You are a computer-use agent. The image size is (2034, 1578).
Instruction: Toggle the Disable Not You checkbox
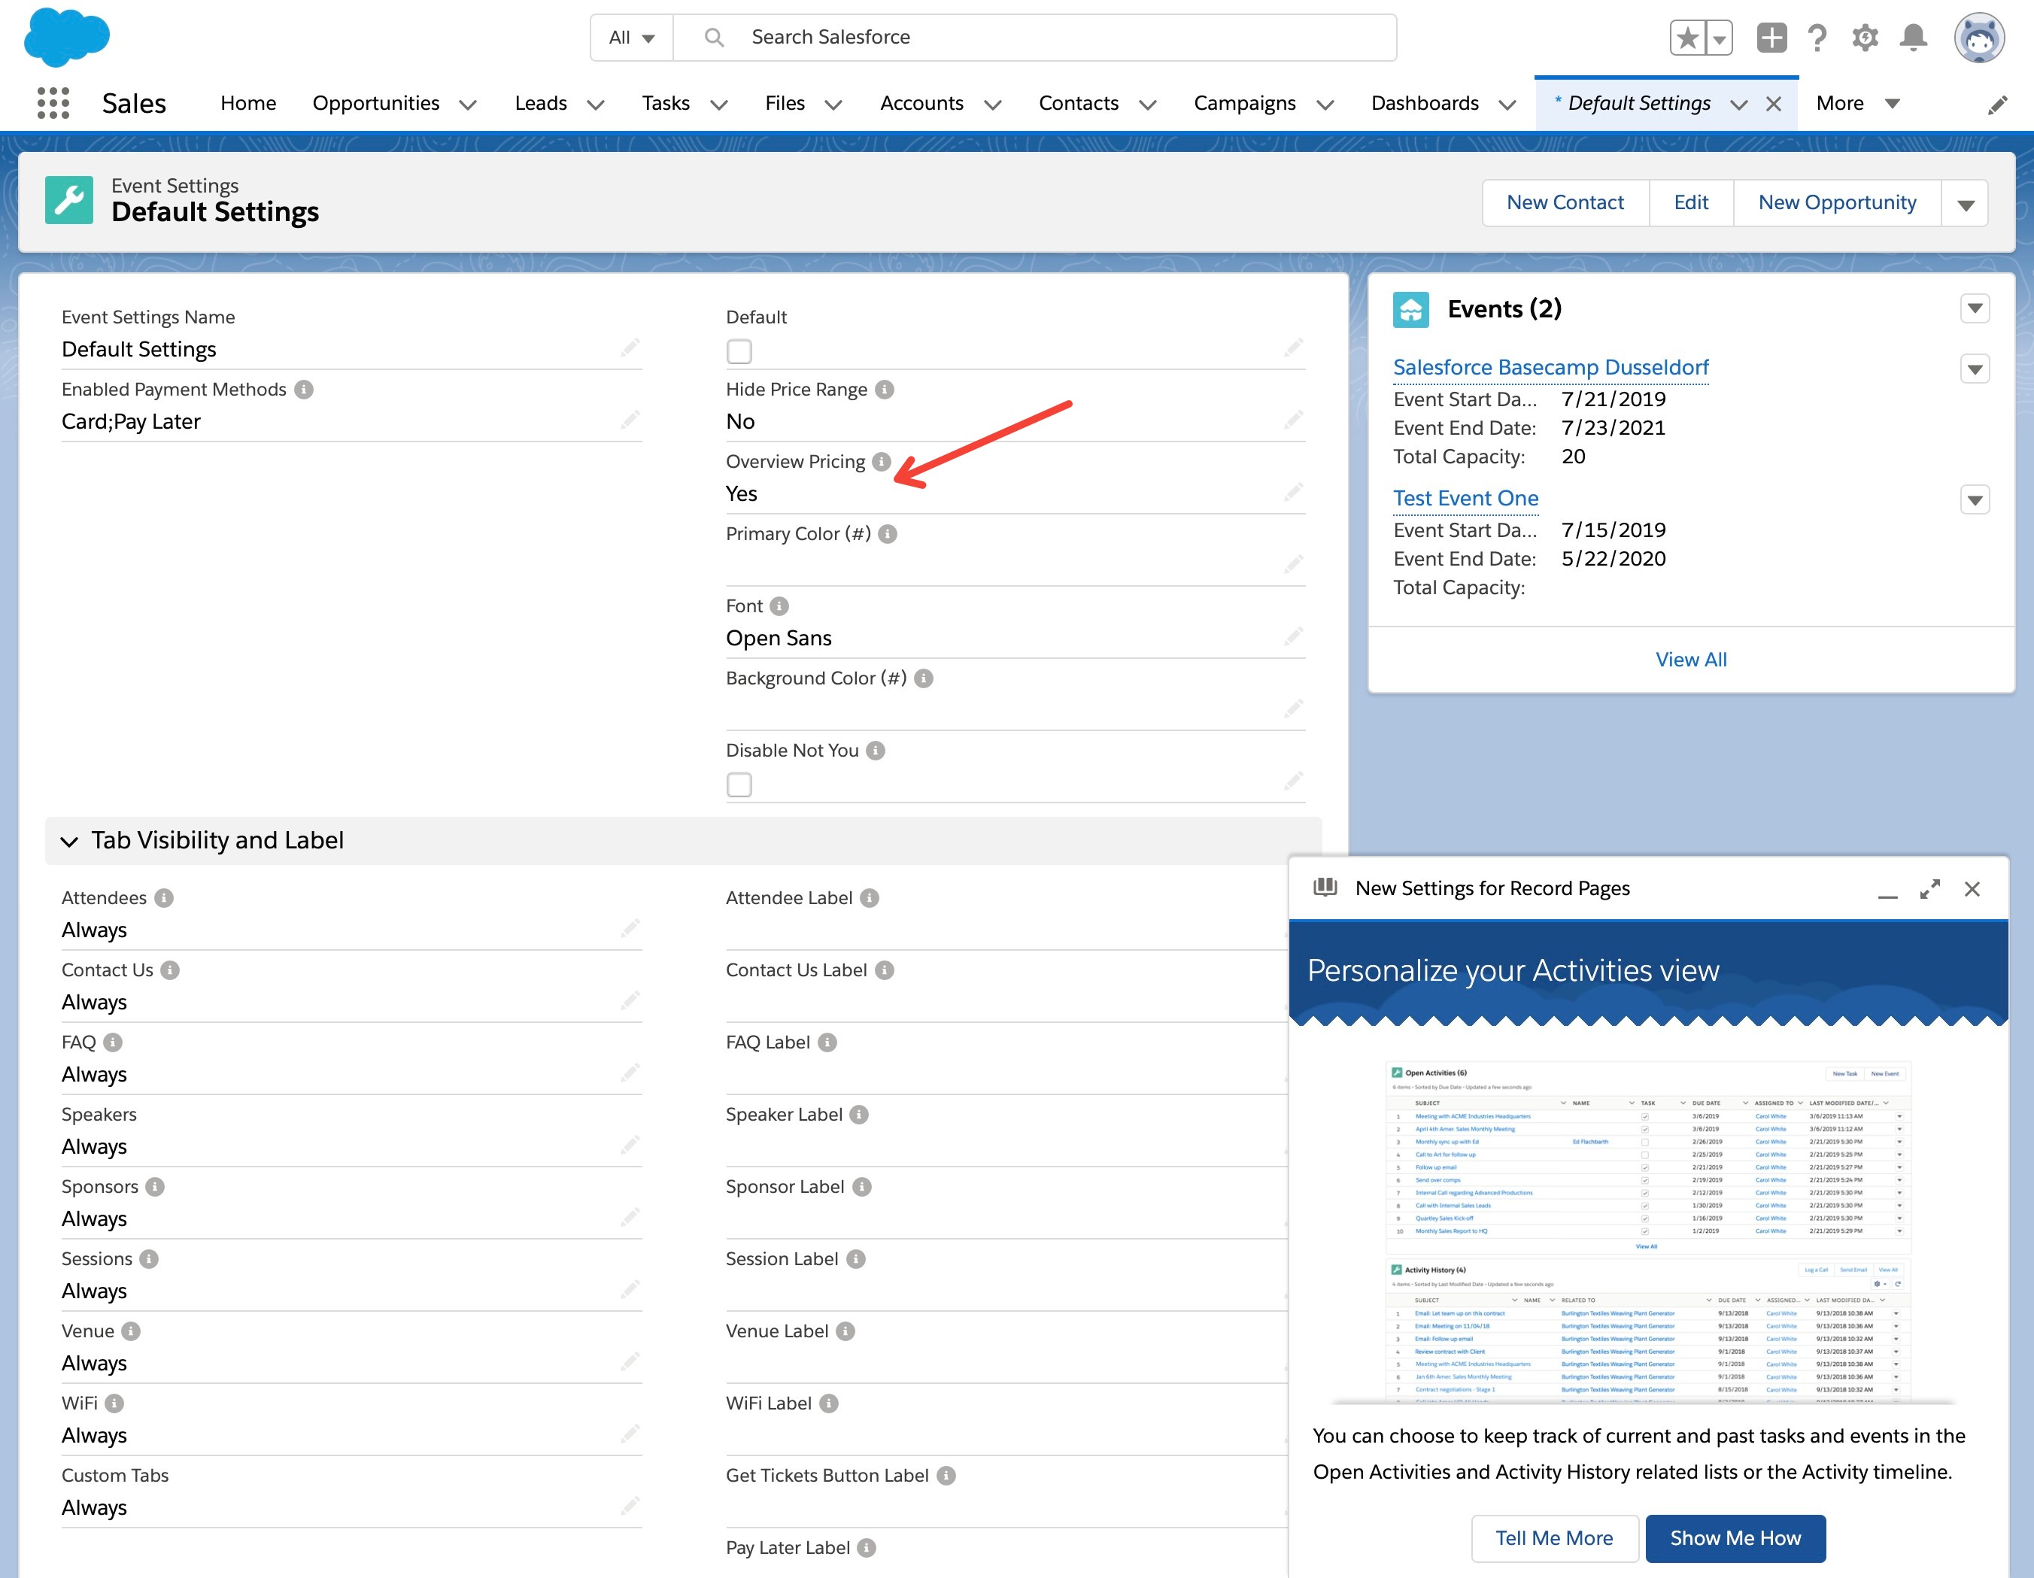[739, 784]
